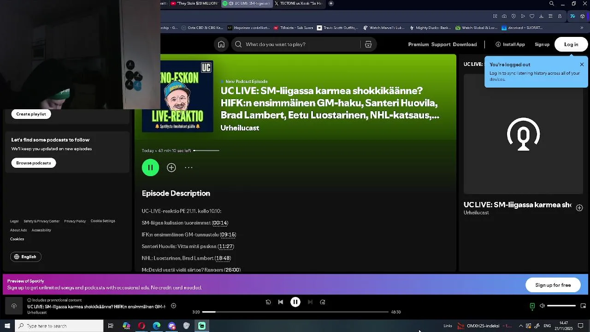Open the Browse icon in search bar
590x332 pixels.
368,44
